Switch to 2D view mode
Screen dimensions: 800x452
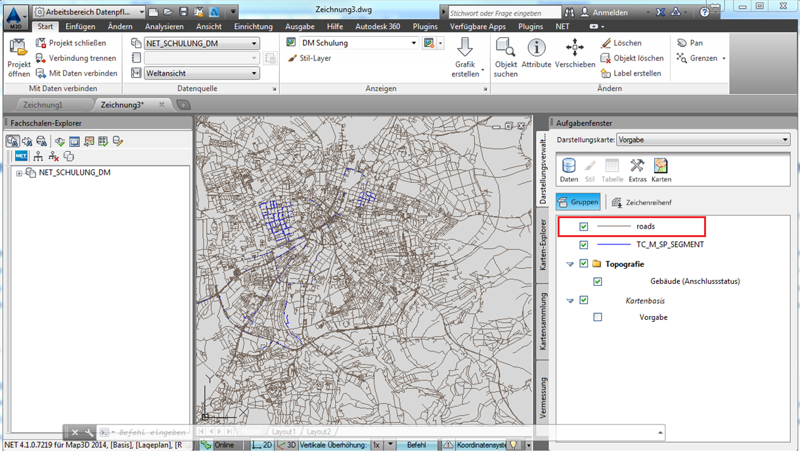[262, 445]
